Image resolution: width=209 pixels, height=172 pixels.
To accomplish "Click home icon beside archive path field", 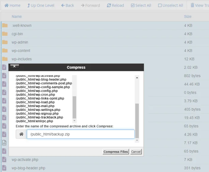I will coord(21,134).
